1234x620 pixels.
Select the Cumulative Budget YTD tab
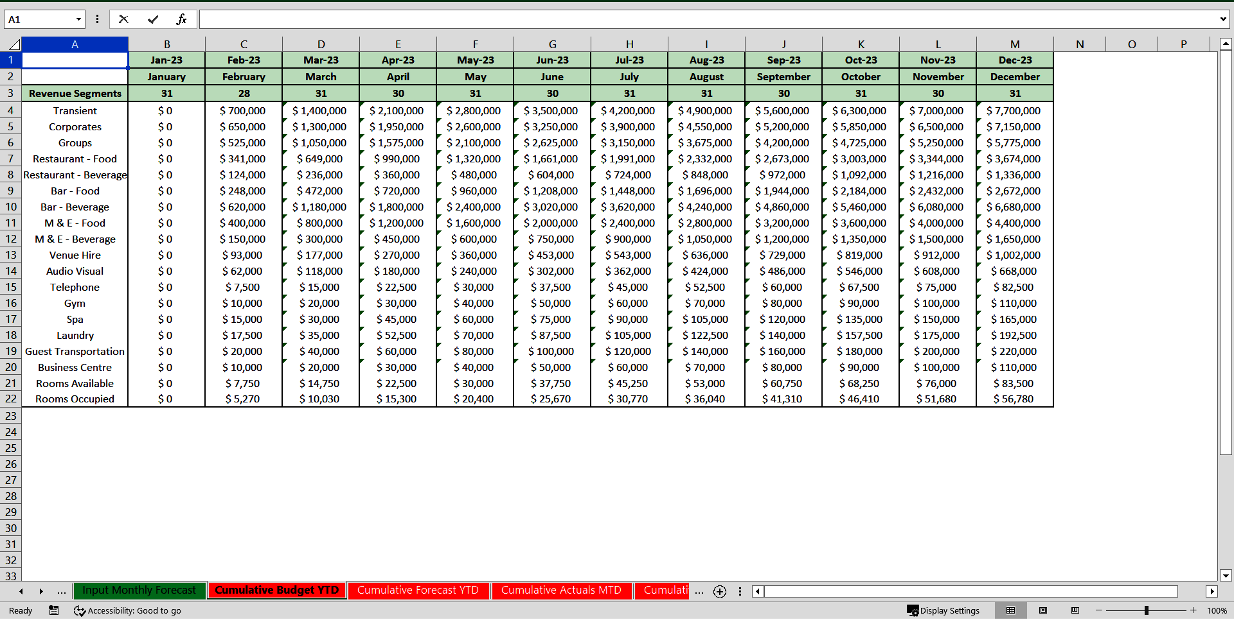tap(276, 590)
